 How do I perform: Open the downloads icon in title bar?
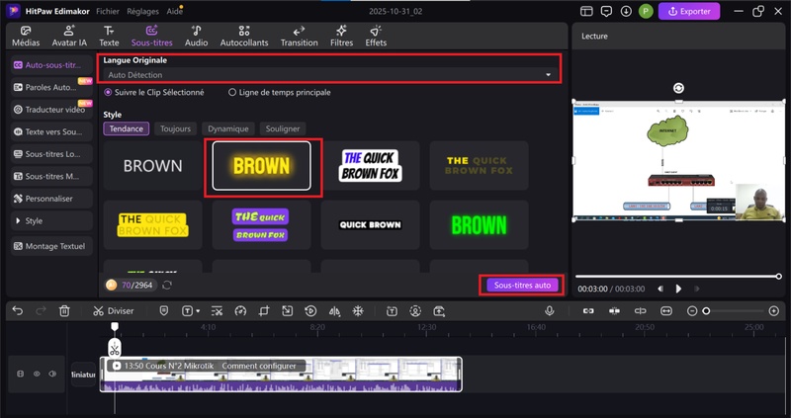pyautogui.click(x=626, y=11)
